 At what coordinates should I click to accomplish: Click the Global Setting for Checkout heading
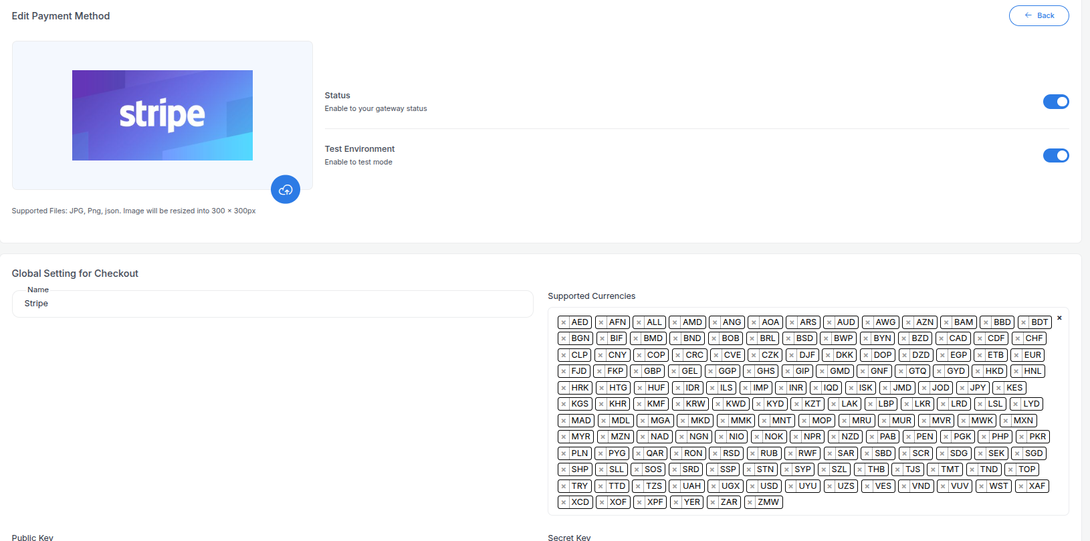point(75,274)
